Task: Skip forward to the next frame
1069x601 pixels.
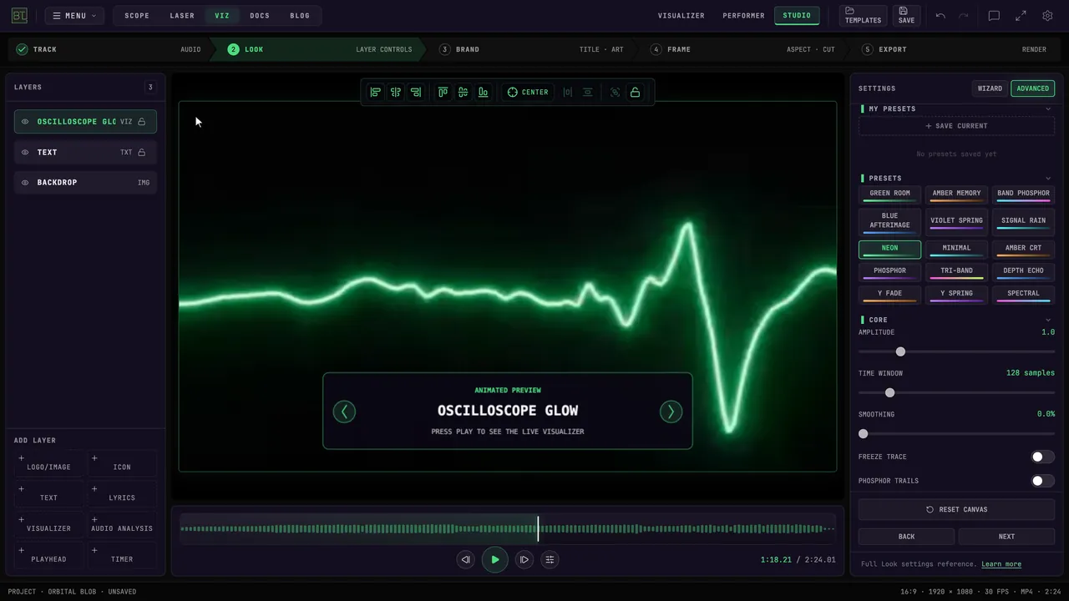Action: click(x=524, y=559)
